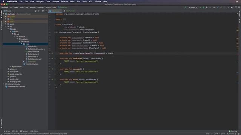Click the rollback revert arrow icon

tap(227, 7)
